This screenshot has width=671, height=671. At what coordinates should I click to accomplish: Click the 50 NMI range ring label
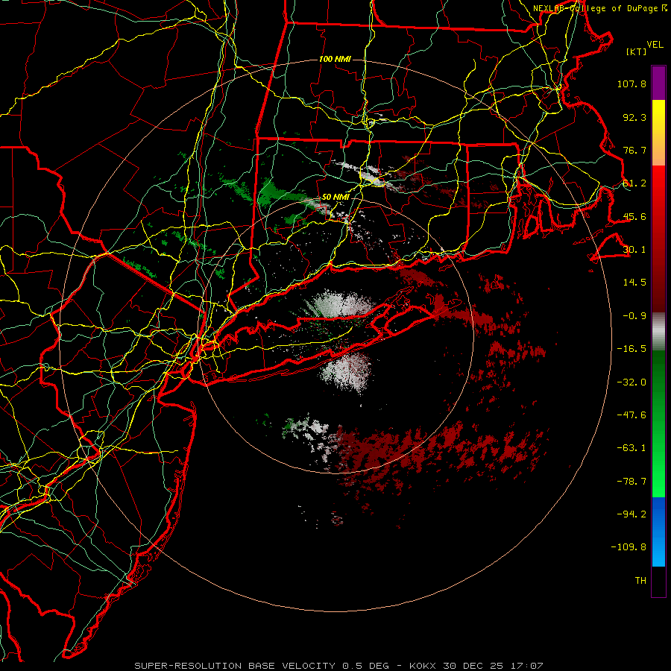tap(335, 198)
